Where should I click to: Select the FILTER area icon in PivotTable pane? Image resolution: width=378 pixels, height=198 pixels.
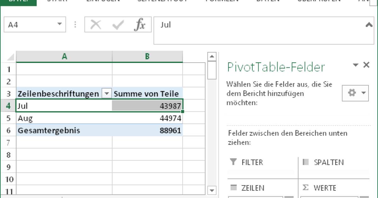pos(233,162)
